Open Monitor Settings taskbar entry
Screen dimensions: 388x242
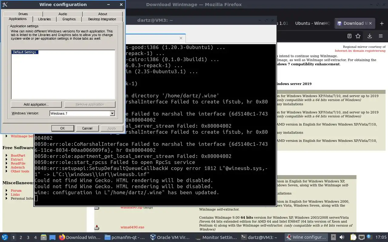tap(216, 237)
